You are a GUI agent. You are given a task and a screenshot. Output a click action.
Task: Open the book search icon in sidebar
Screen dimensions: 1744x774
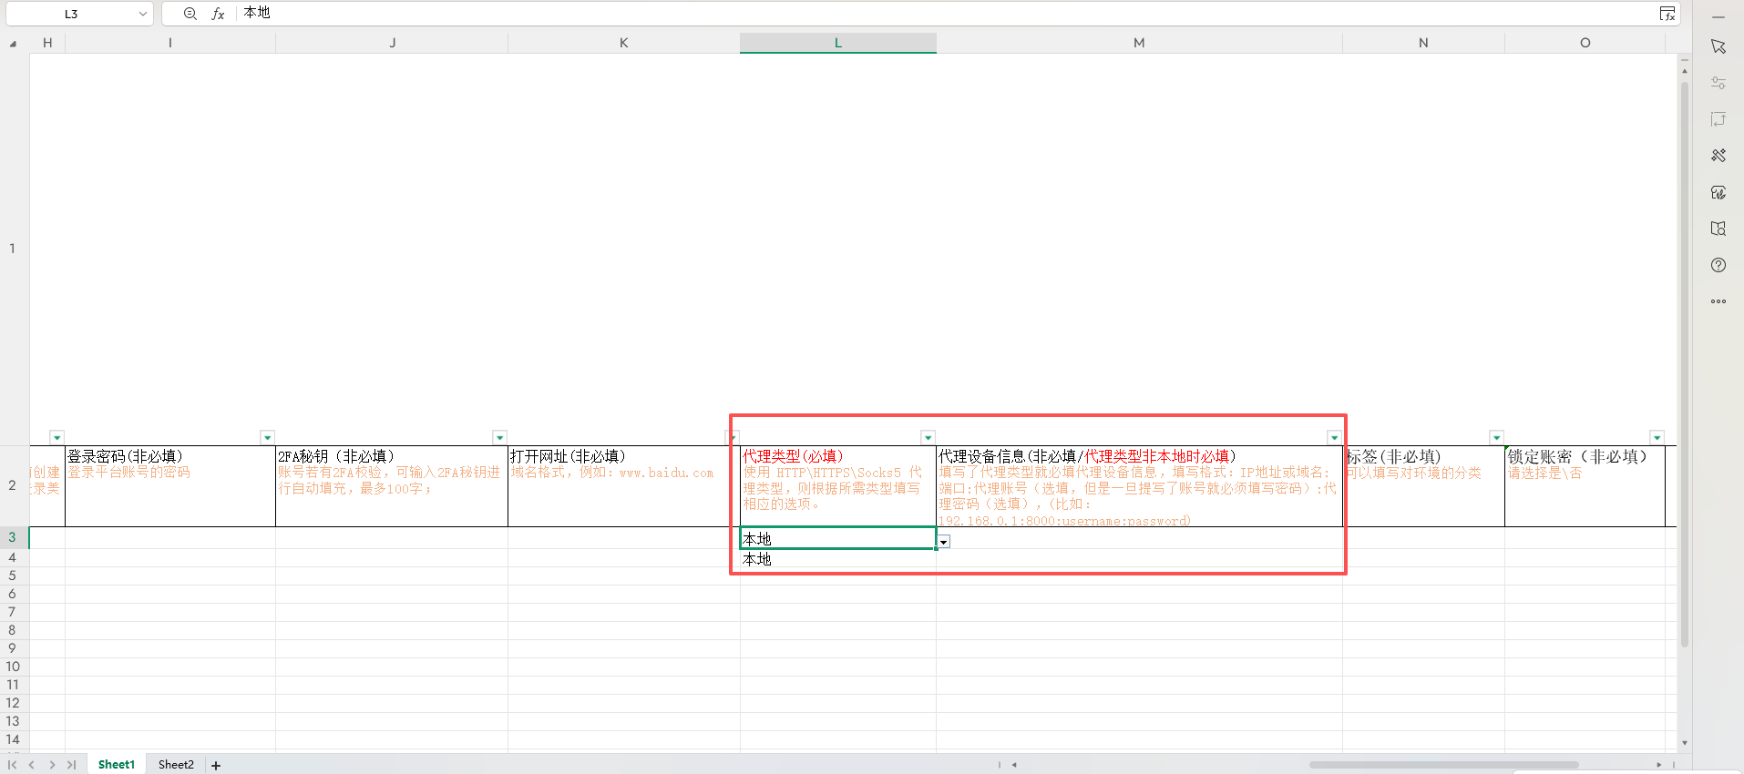(x=1718, y=229)
